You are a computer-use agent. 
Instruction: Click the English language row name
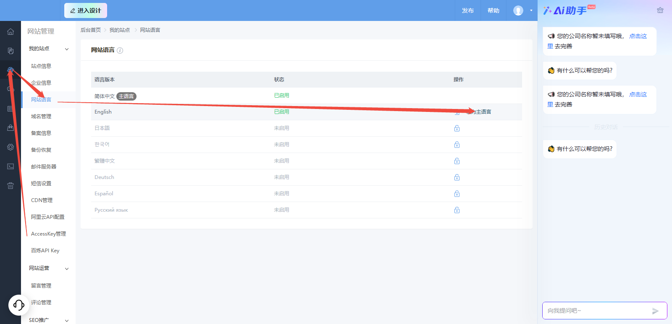tap(103, 112)
